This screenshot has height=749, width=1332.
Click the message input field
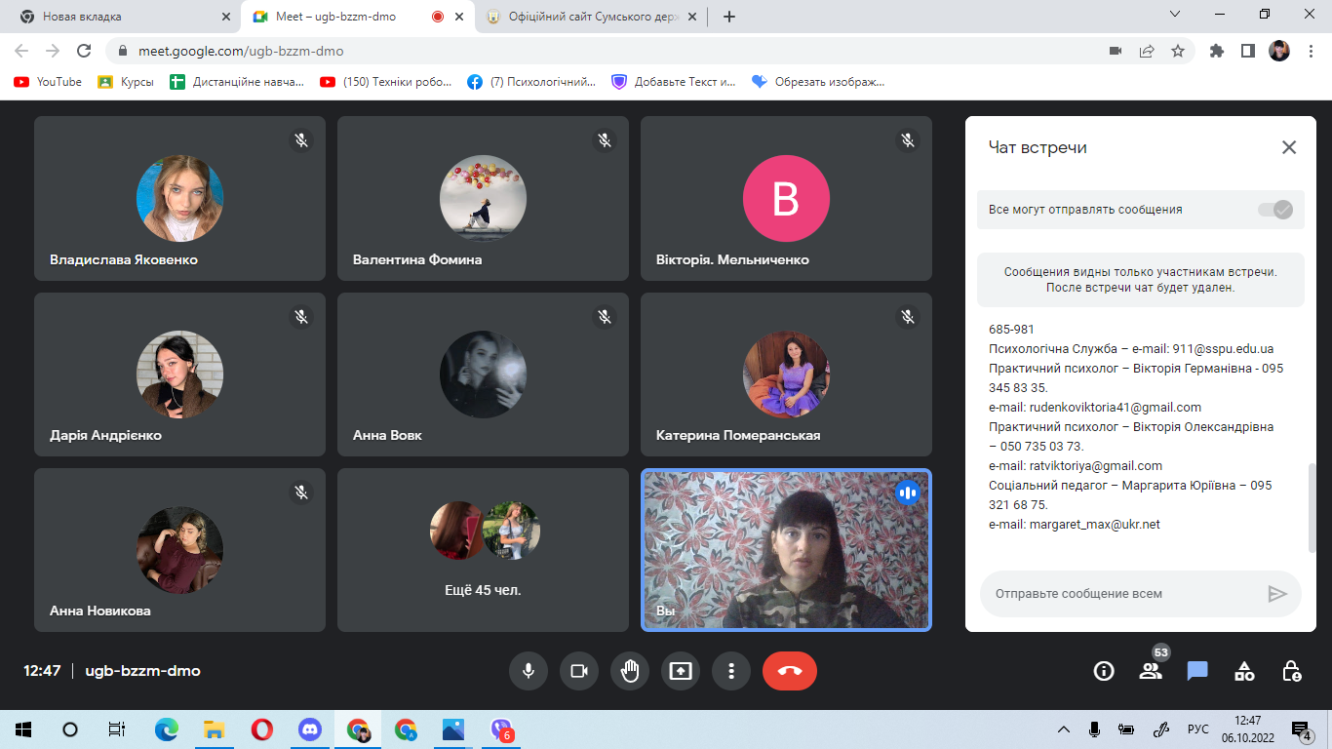(1121, 593)
